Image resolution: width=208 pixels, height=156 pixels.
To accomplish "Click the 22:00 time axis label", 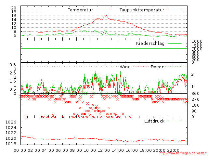I will pyautogui.click(x=173, y=150).
